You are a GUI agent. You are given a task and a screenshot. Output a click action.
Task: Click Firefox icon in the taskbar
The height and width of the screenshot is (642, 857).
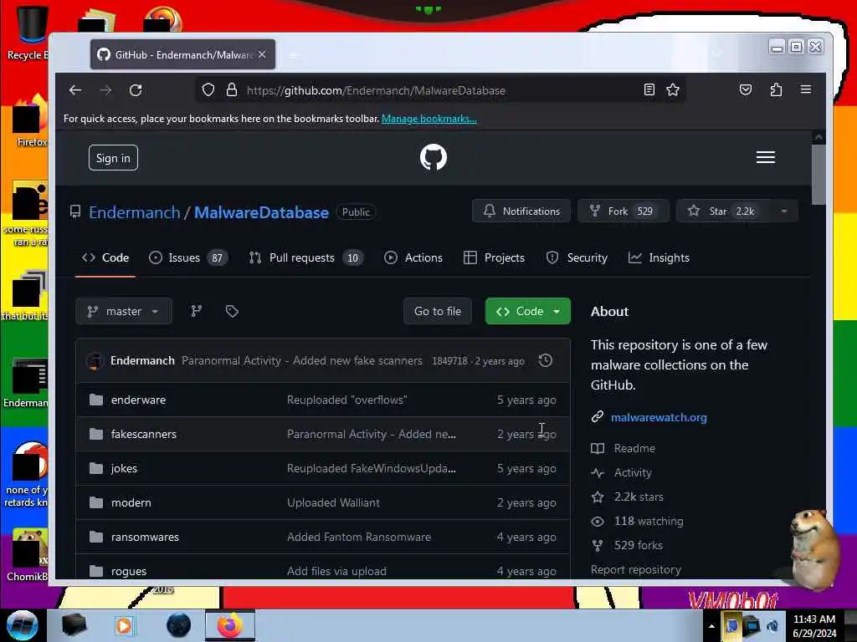click(x=230, y=625)
